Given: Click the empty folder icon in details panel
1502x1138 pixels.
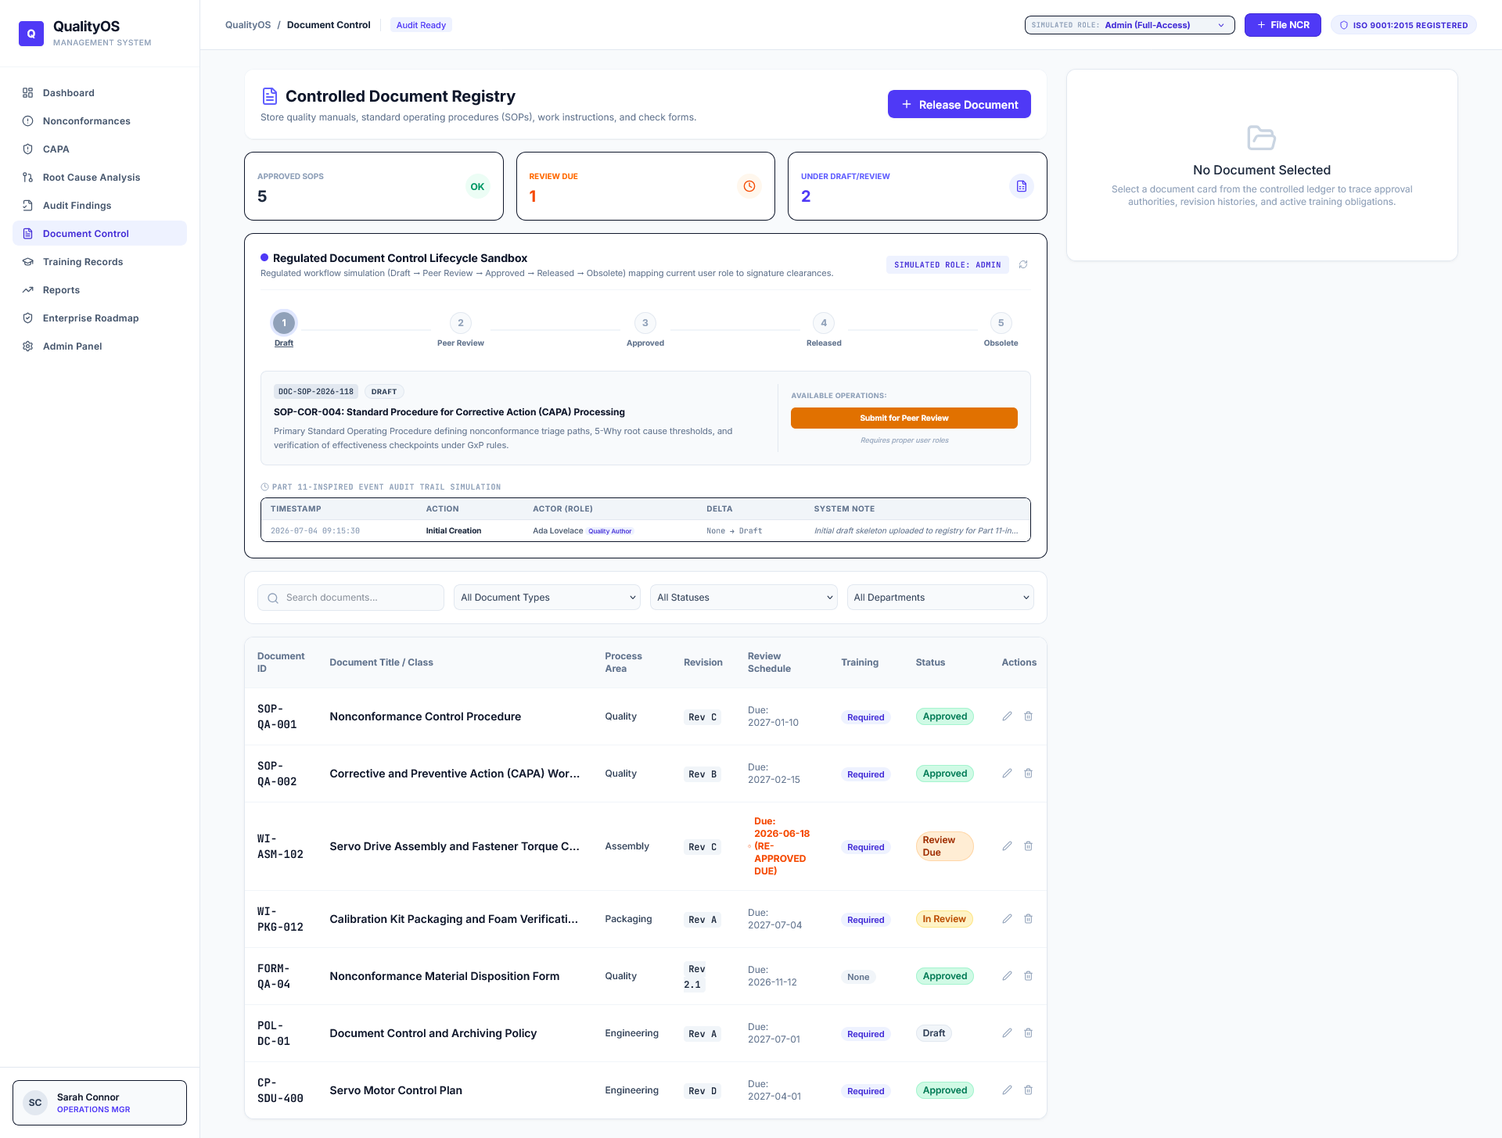Looking at the screenshot, I should coord(1262,138).
